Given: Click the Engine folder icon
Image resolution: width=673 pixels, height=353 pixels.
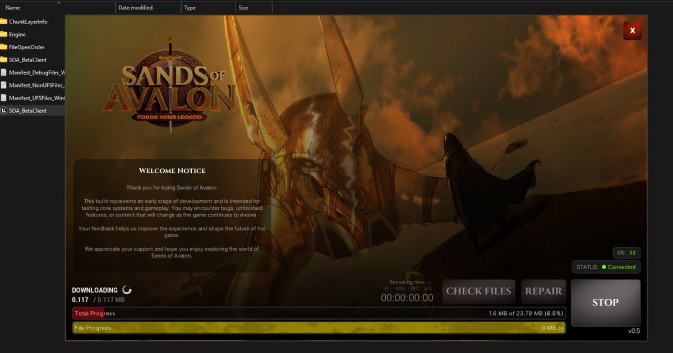Looking at the screenshot, I should tap(3, 35).
